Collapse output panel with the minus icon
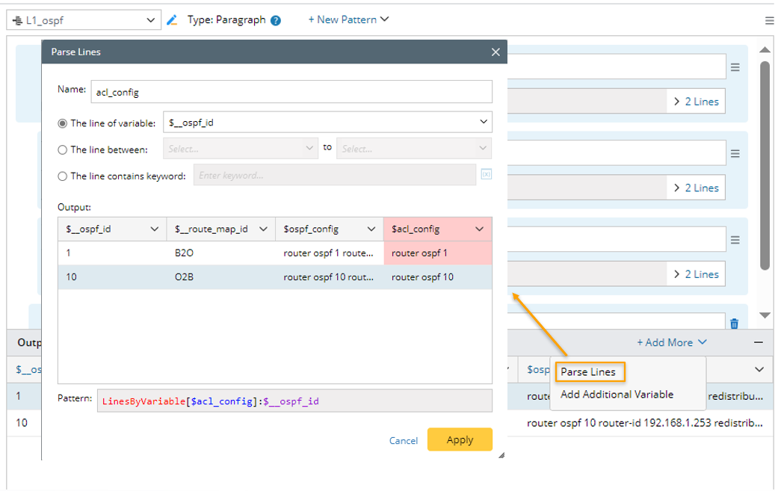Viewport: 775px width, 491px height. pos(759,342)
